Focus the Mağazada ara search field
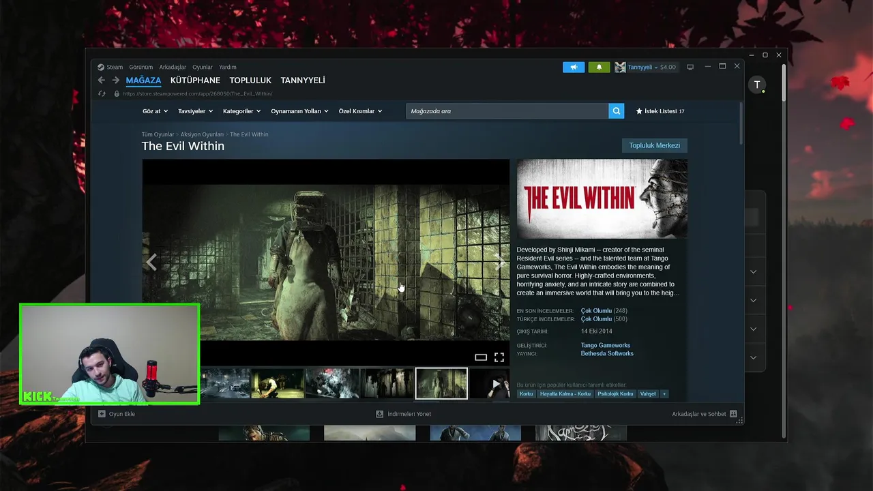Viewport: 873px width, 491px height. coord(507,111)
